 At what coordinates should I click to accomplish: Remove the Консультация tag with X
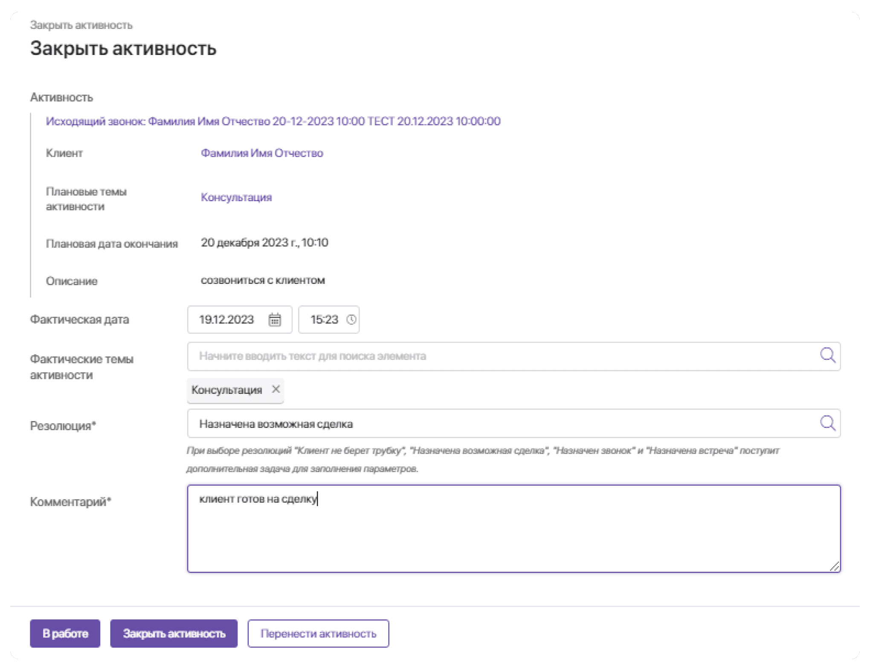276,389
